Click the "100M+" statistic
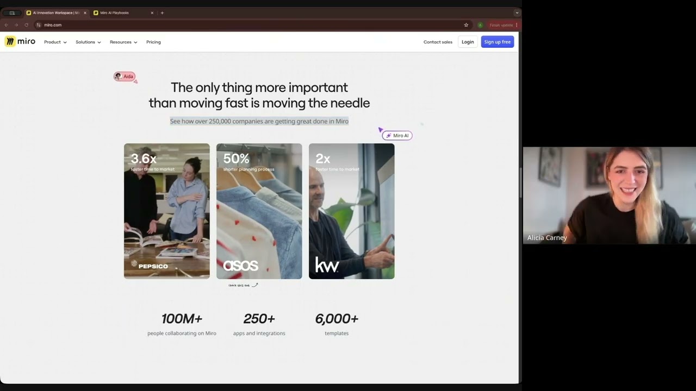The image size is (696, 391). coord(182,319)
